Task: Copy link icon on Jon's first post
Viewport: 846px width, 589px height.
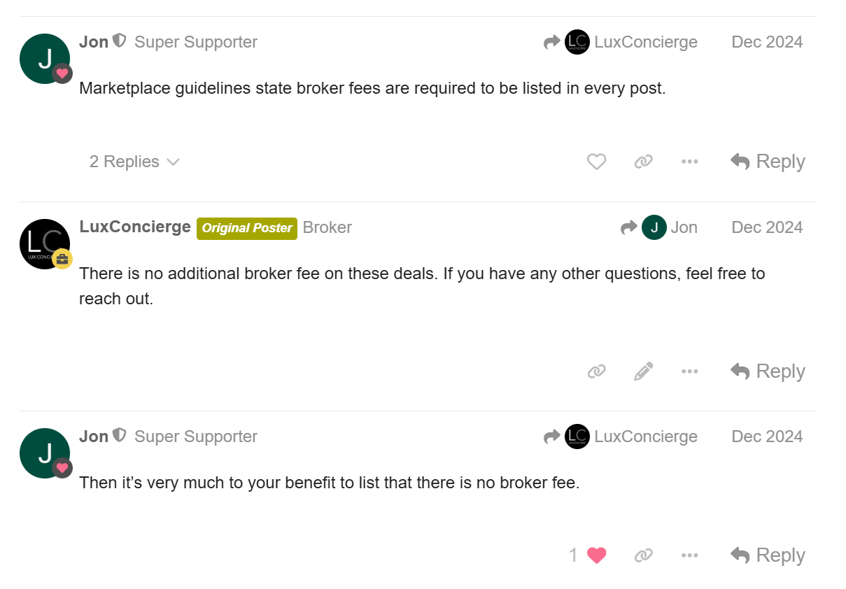Action: [643, 162]
